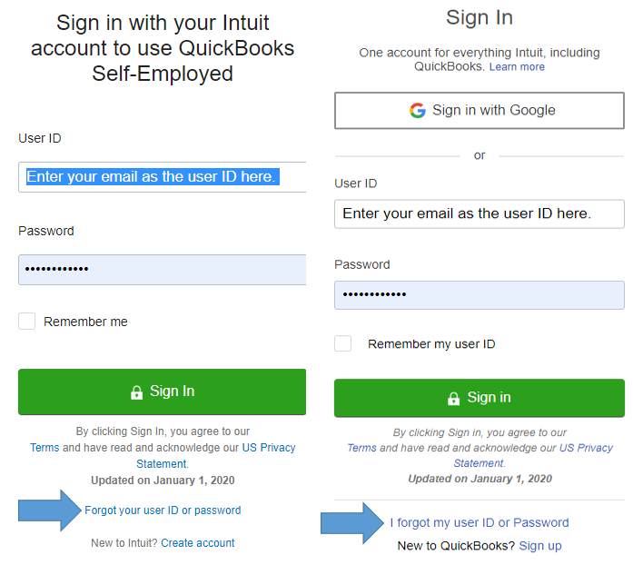Open Terms link in left form

pos(45,448)
